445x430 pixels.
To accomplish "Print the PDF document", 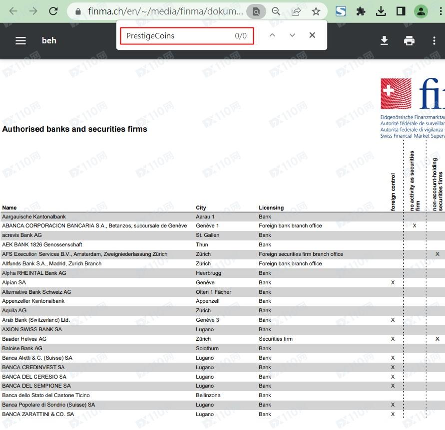I will (x=409, y=40).
